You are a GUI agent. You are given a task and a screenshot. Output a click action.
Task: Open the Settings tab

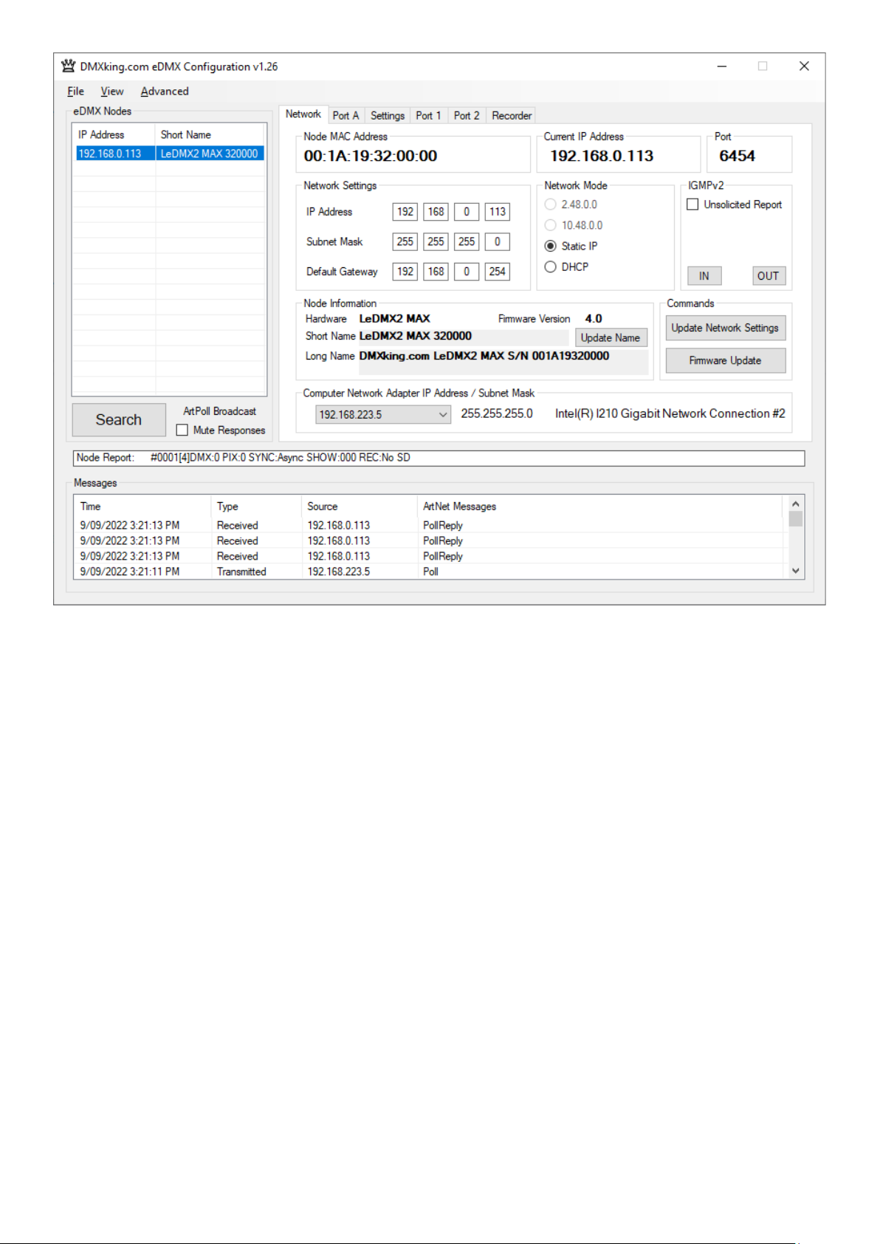(388, 116)
